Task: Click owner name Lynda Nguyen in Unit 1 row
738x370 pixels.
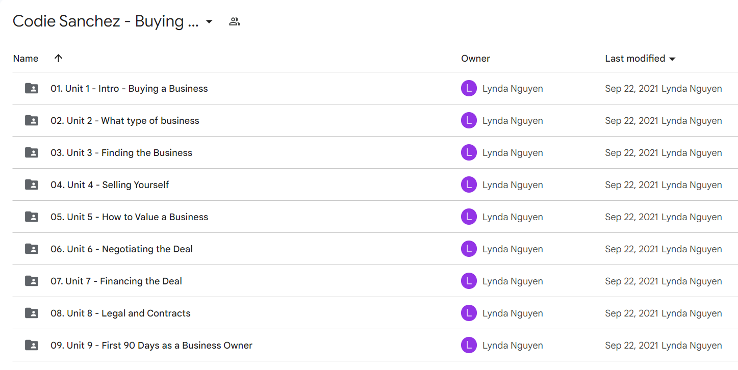Action: [x=513, y=89]
